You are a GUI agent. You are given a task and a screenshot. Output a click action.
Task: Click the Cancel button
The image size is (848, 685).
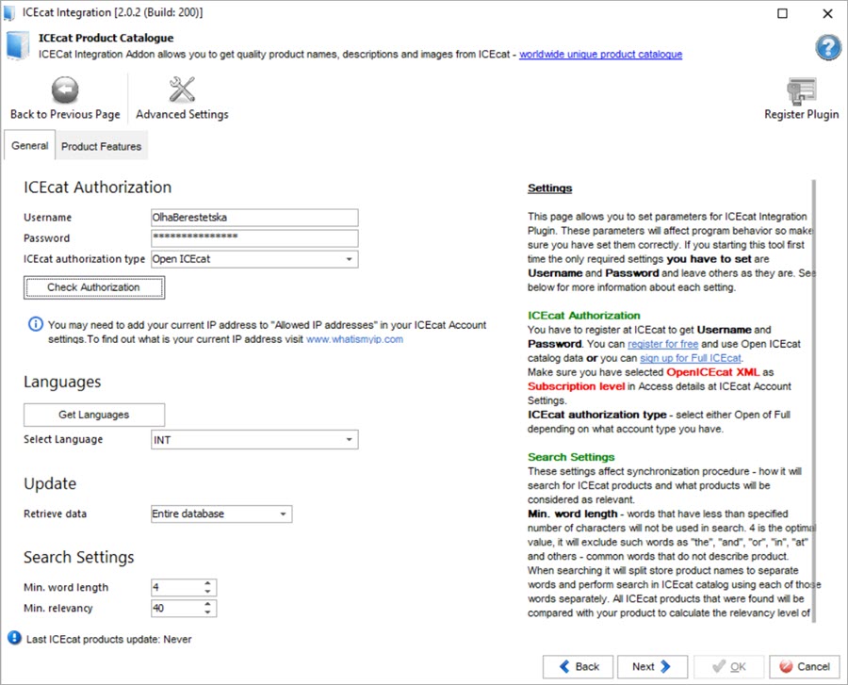[x=805, y=666]
